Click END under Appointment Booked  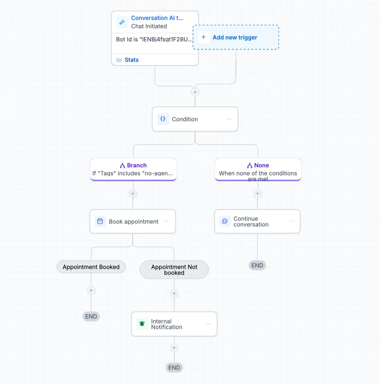pyautogui.click(x=91, y=316)
